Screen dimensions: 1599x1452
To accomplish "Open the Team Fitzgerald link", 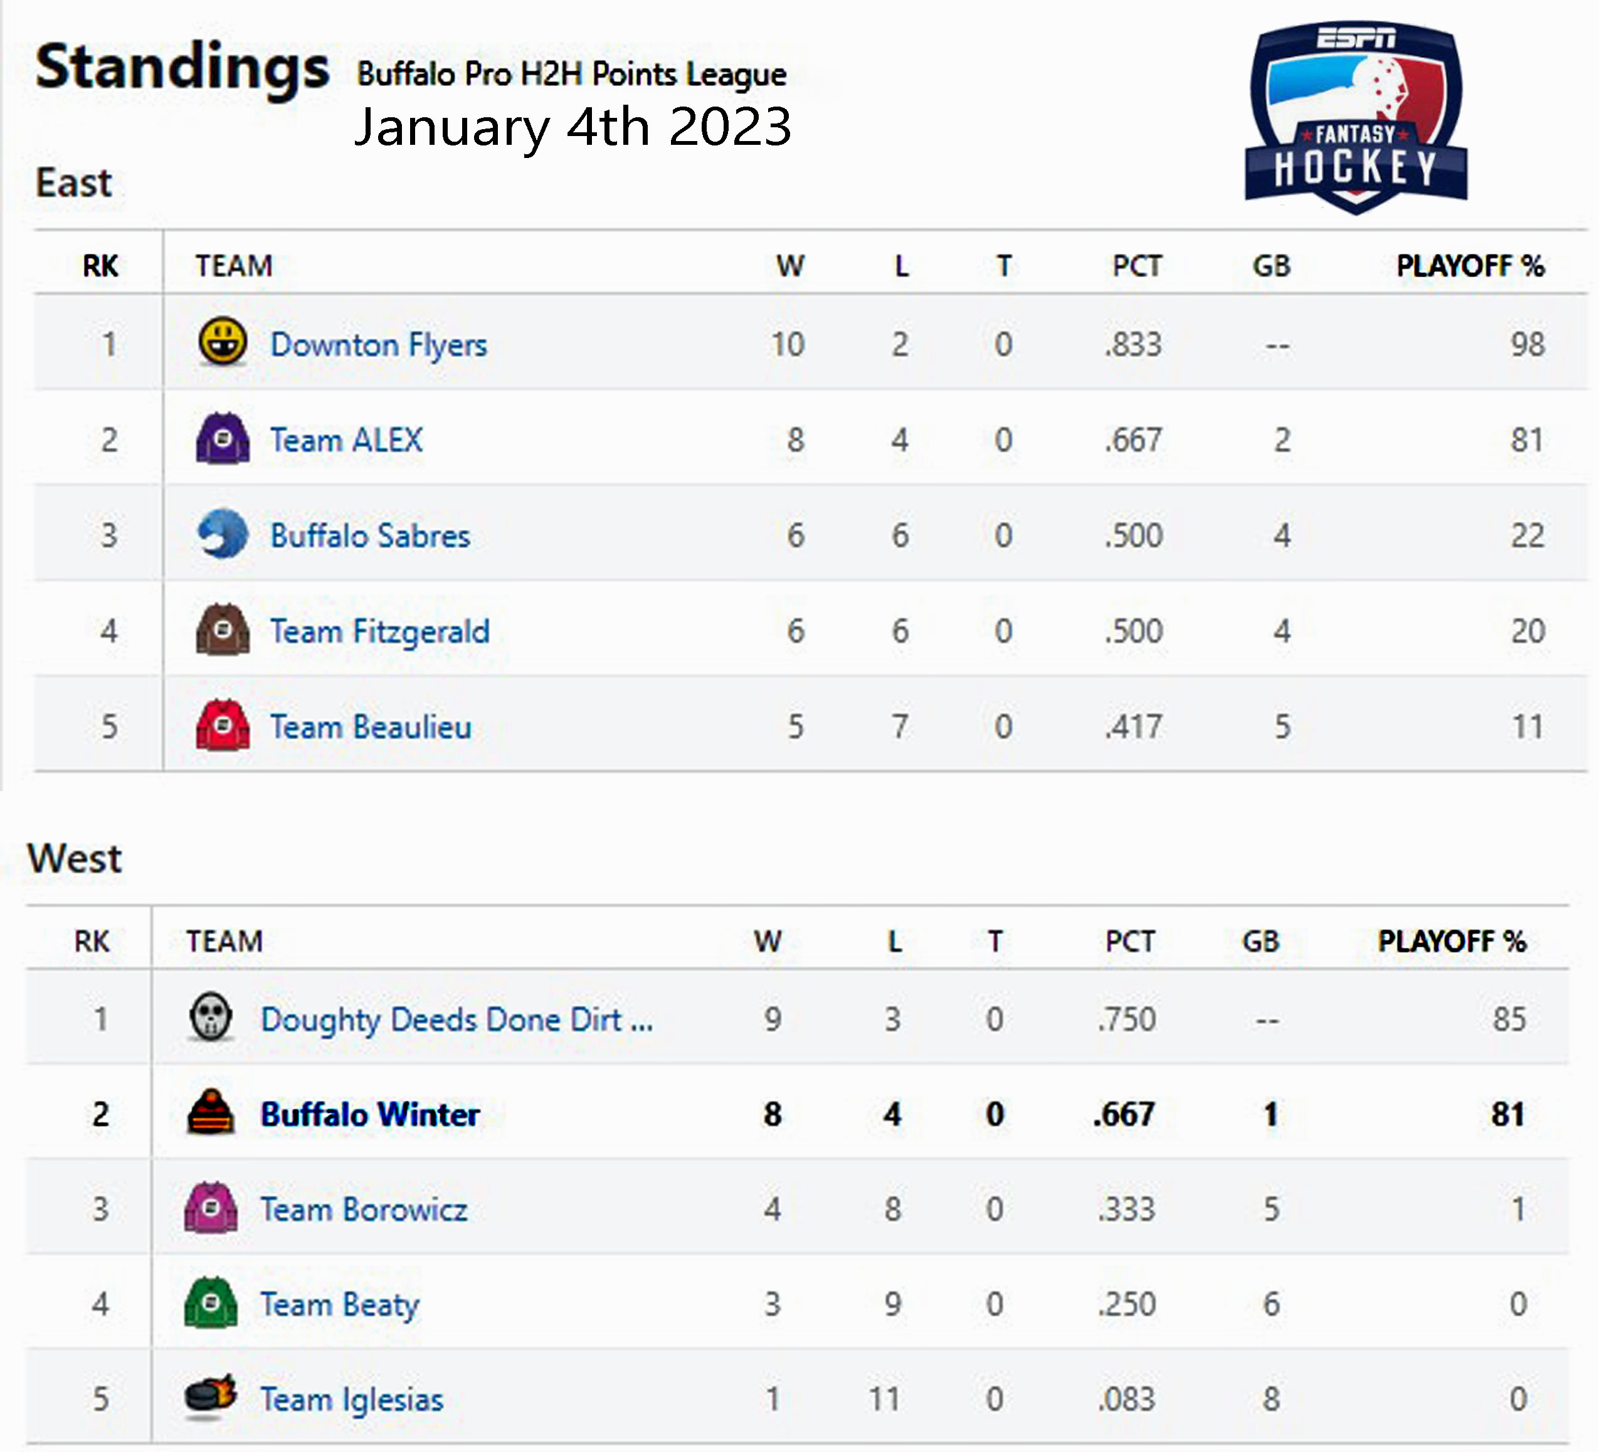I will point(380,632).
